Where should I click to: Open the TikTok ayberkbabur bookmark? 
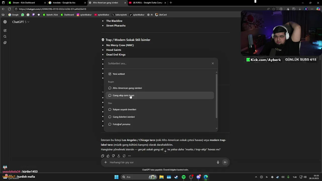point(137,15)
